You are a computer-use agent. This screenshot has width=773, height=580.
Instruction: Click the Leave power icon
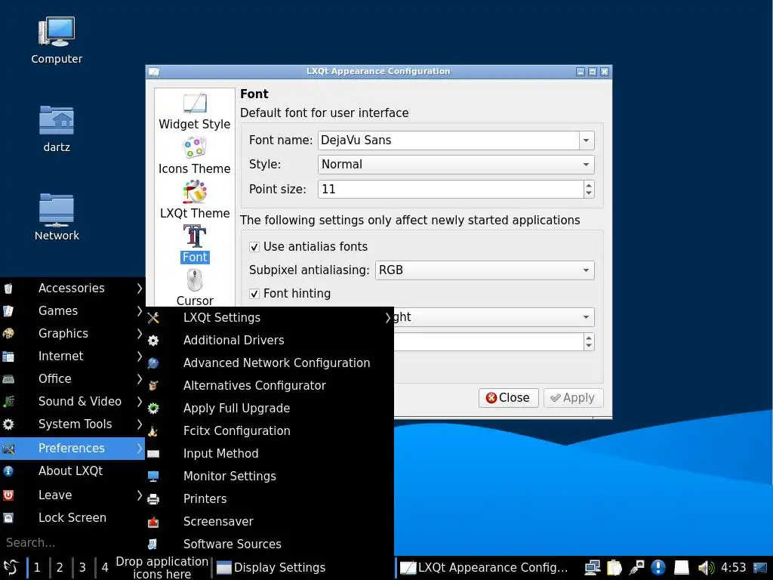pos(8,495)
